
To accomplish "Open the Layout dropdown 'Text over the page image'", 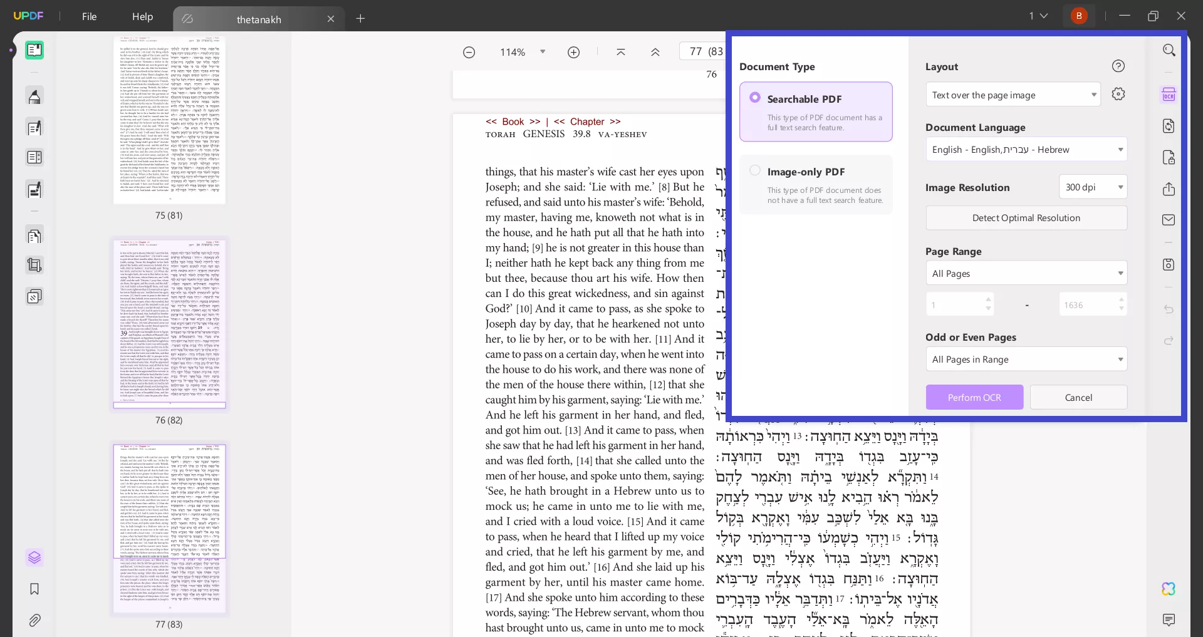I will [x=1013, y=95].
